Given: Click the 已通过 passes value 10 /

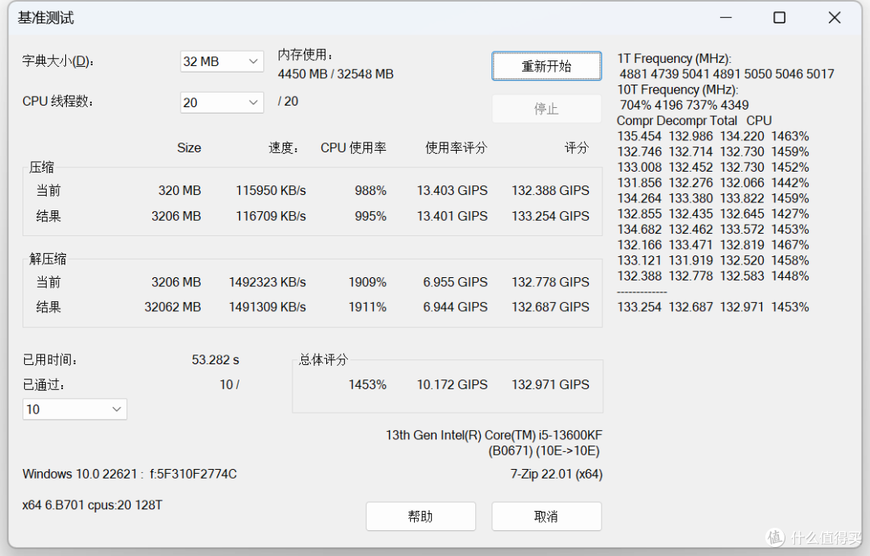Looking at the screenshot, I should coord(229,384).
